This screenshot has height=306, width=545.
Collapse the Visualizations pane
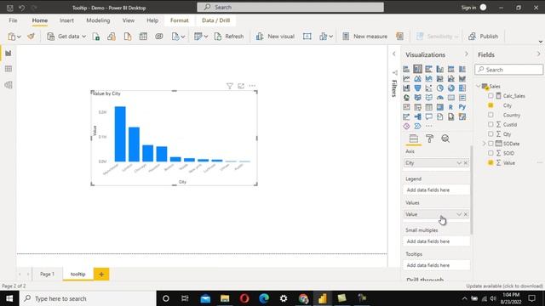467,54
